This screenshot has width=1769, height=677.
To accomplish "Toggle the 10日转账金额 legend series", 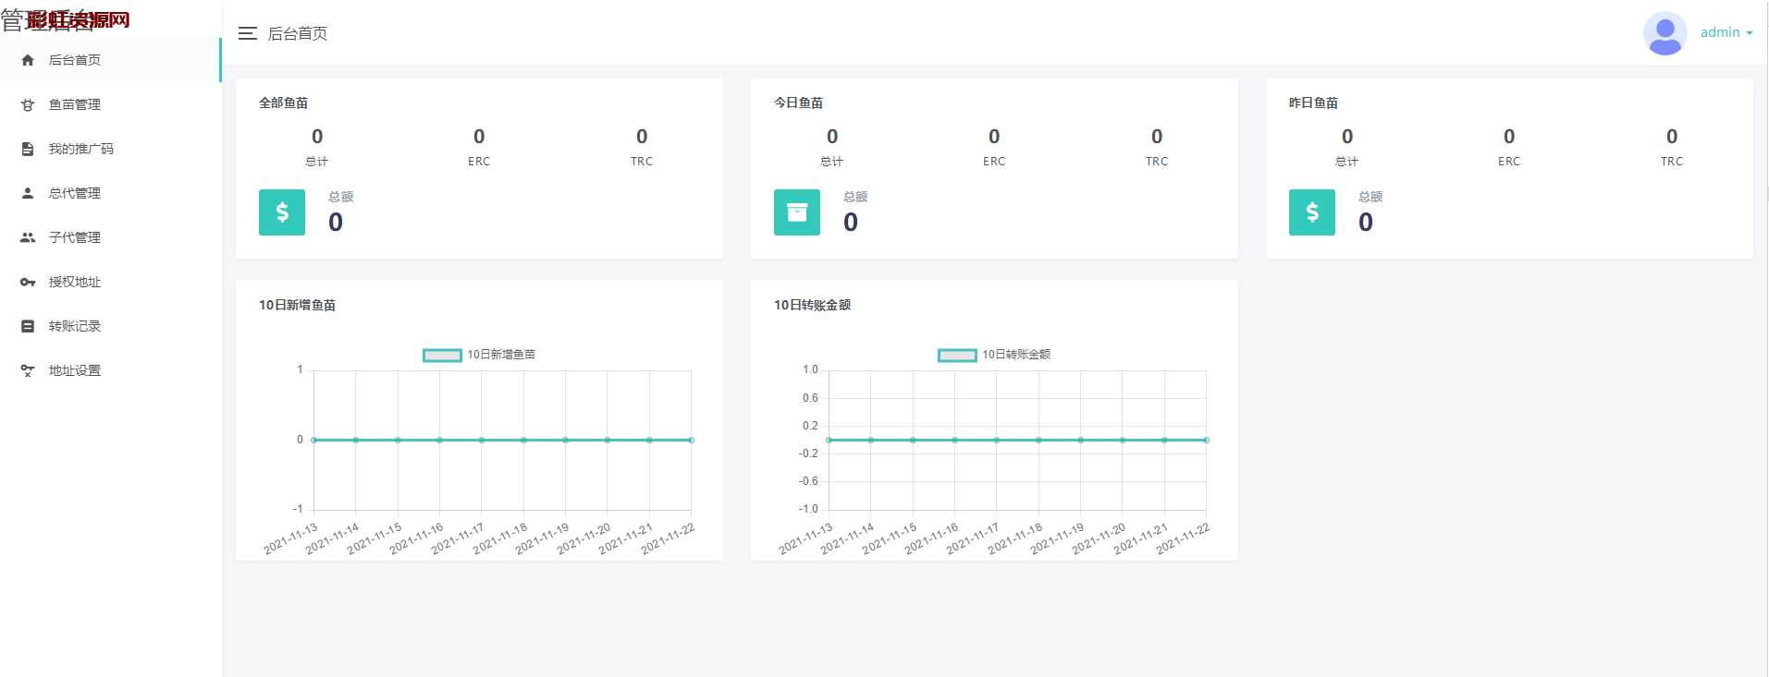I will (957, 355).
